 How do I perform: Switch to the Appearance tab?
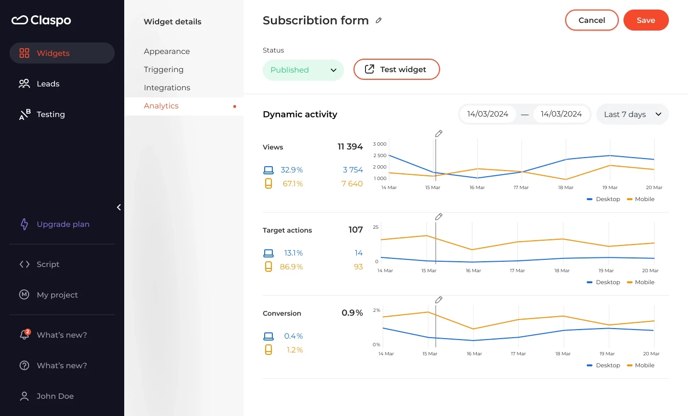(x=166, y=51)
